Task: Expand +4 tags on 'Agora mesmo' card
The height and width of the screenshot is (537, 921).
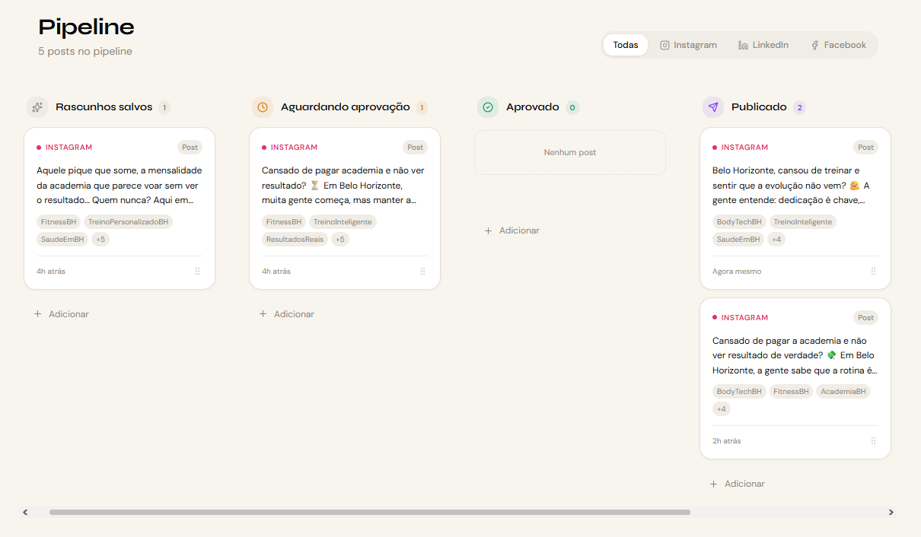Action: click(776, 240)
